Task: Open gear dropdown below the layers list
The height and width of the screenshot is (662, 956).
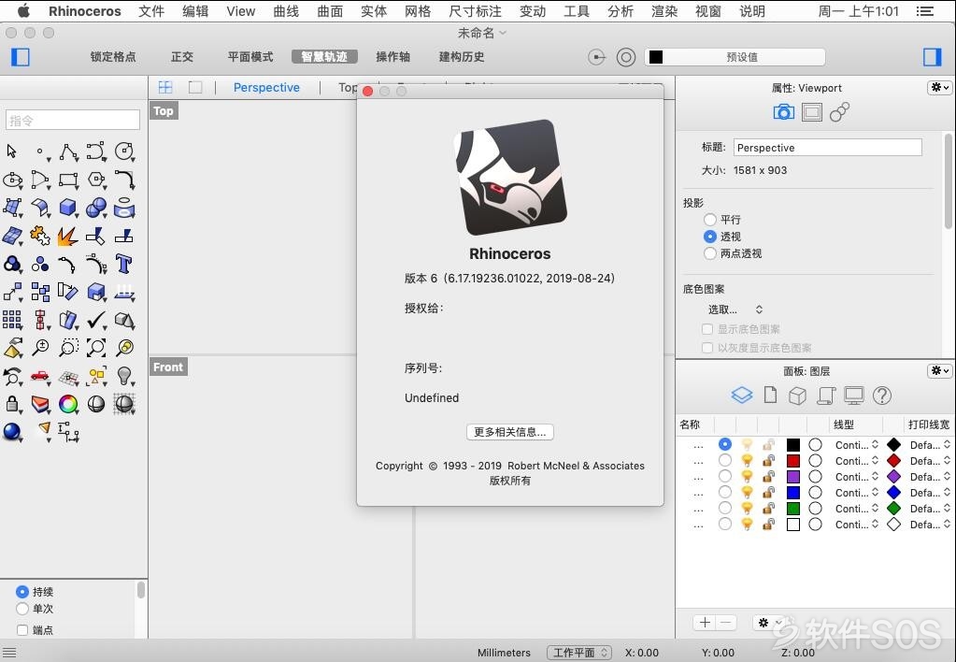Action: (x=768, y=623)
